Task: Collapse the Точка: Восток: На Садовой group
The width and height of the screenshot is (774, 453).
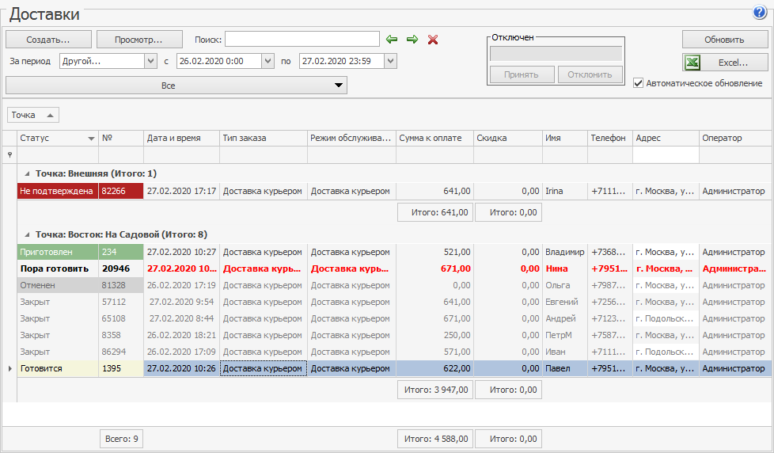Action: click(x=28, y=235)
